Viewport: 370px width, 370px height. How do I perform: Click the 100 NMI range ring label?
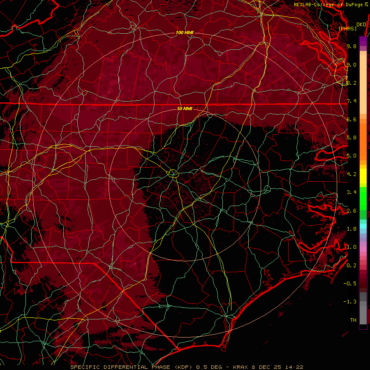pyautogui.click(x=185, y=32)
